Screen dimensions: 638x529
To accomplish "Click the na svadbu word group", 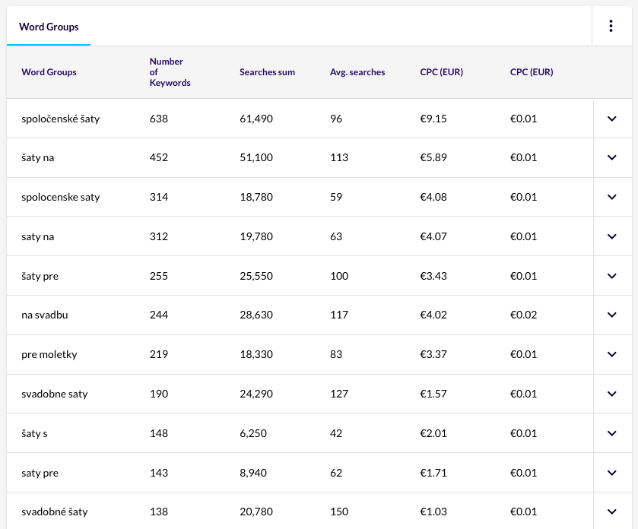I will [x=45, y=315].
